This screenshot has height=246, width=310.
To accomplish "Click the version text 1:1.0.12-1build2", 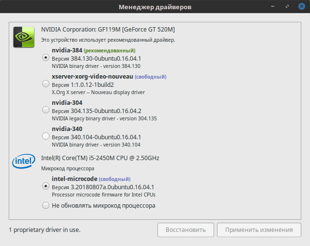I will (x=92, y=85).
